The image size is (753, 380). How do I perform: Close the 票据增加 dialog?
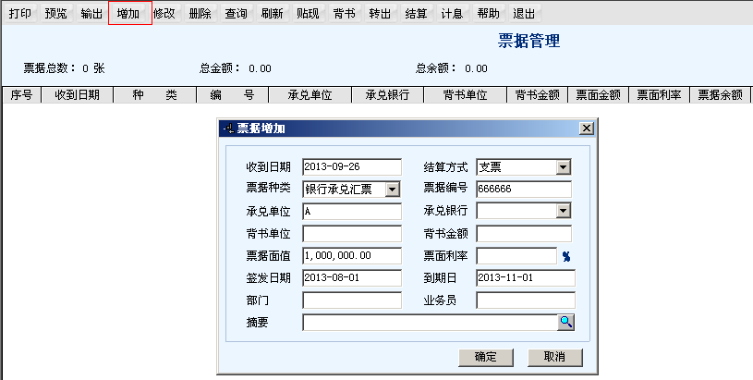587,129
